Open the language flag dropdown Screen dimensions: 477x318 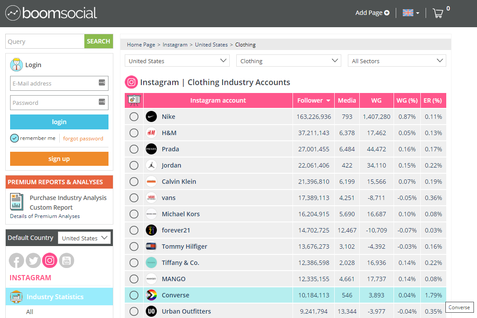(x=411, y=13)
